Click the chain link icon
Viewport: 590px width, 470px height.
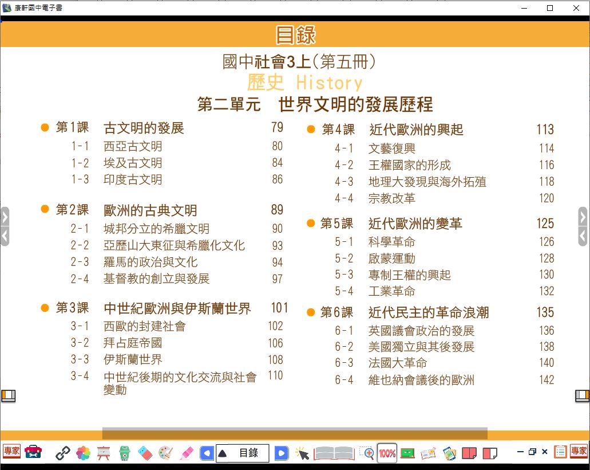(x=62, y=453)
